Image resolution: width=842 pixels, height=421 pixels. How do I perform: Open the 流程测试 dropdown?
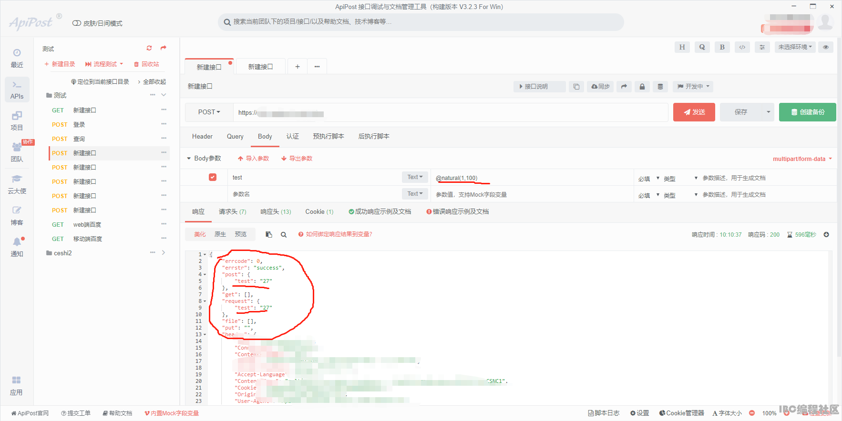pyautogui.click(x=104, y=64)
